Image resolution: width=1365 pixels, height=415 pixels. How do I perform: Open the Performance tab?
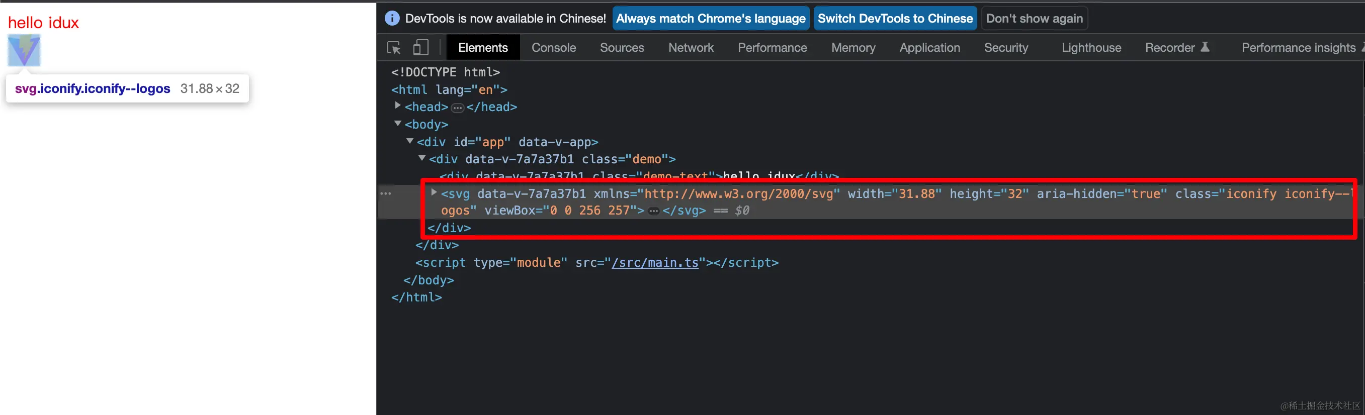tap(772, 48)
